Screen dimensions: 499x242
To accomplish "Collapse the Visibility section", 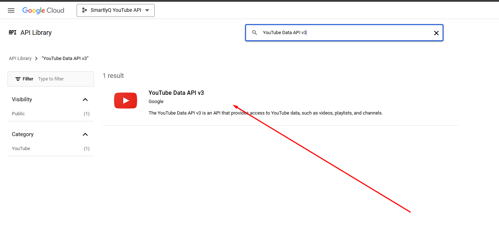I will click(85, 99).
